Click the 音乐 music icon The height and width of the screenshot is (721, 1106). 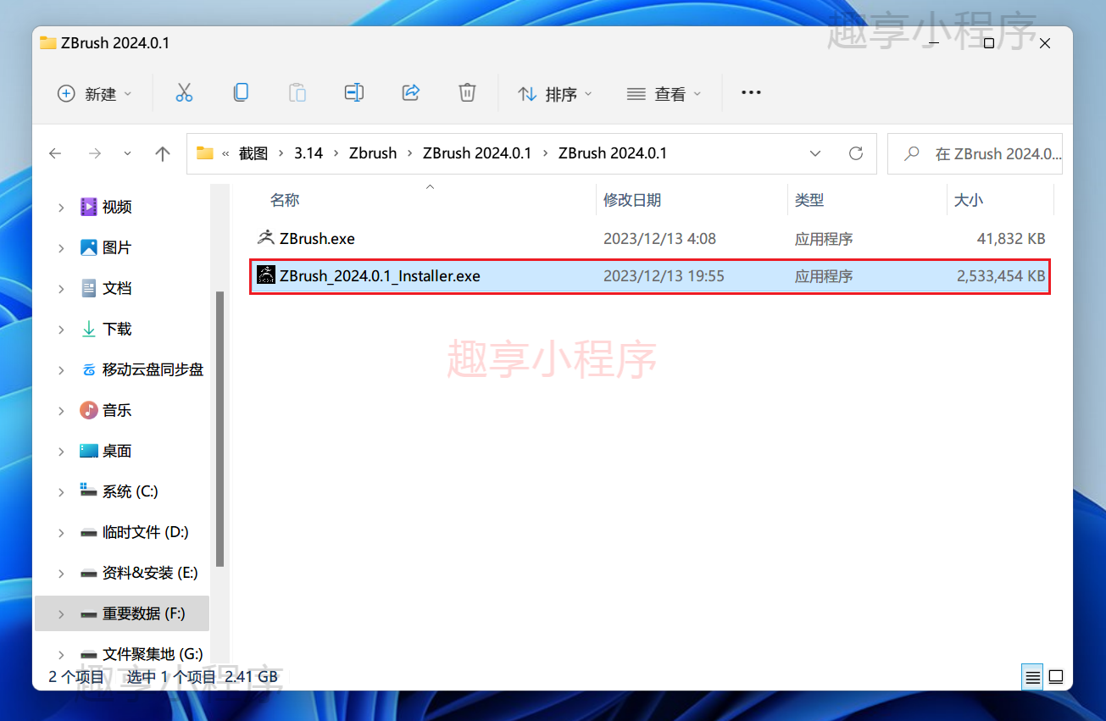click(89, 410)
